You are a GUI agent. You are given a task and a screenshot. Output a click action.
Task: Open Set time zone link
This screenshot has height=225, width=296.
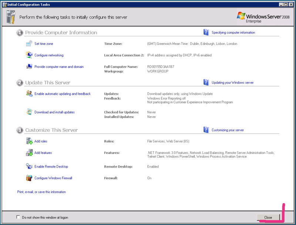click(x=44, y=44)
